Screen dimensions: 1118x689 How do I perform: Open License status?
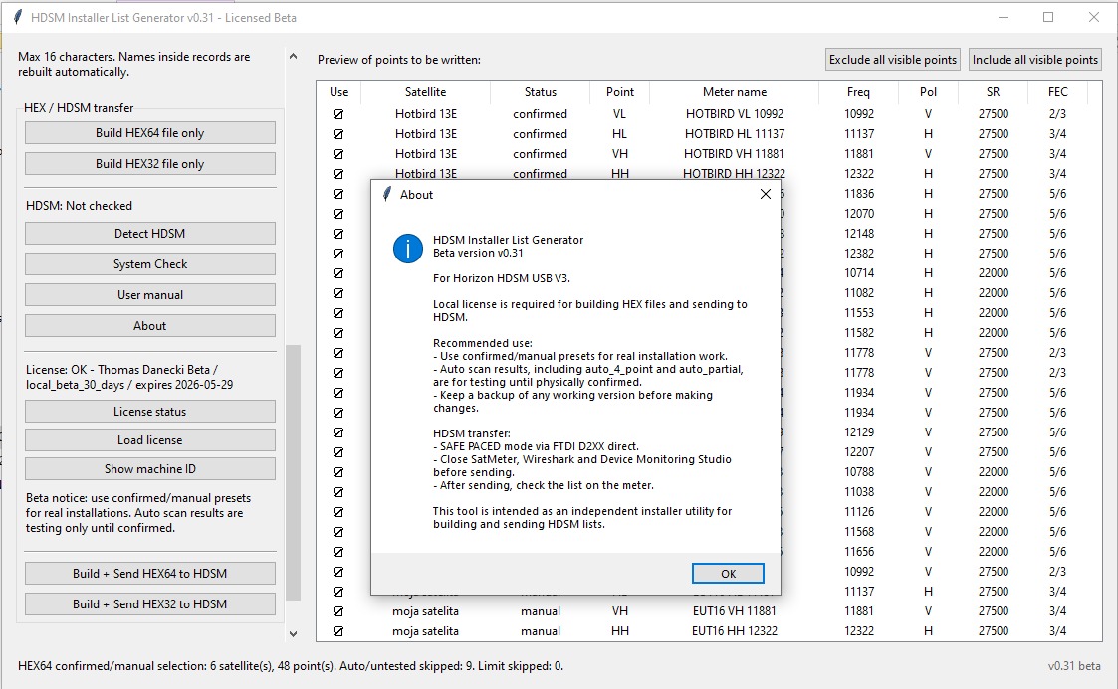(x=149, y=412)
